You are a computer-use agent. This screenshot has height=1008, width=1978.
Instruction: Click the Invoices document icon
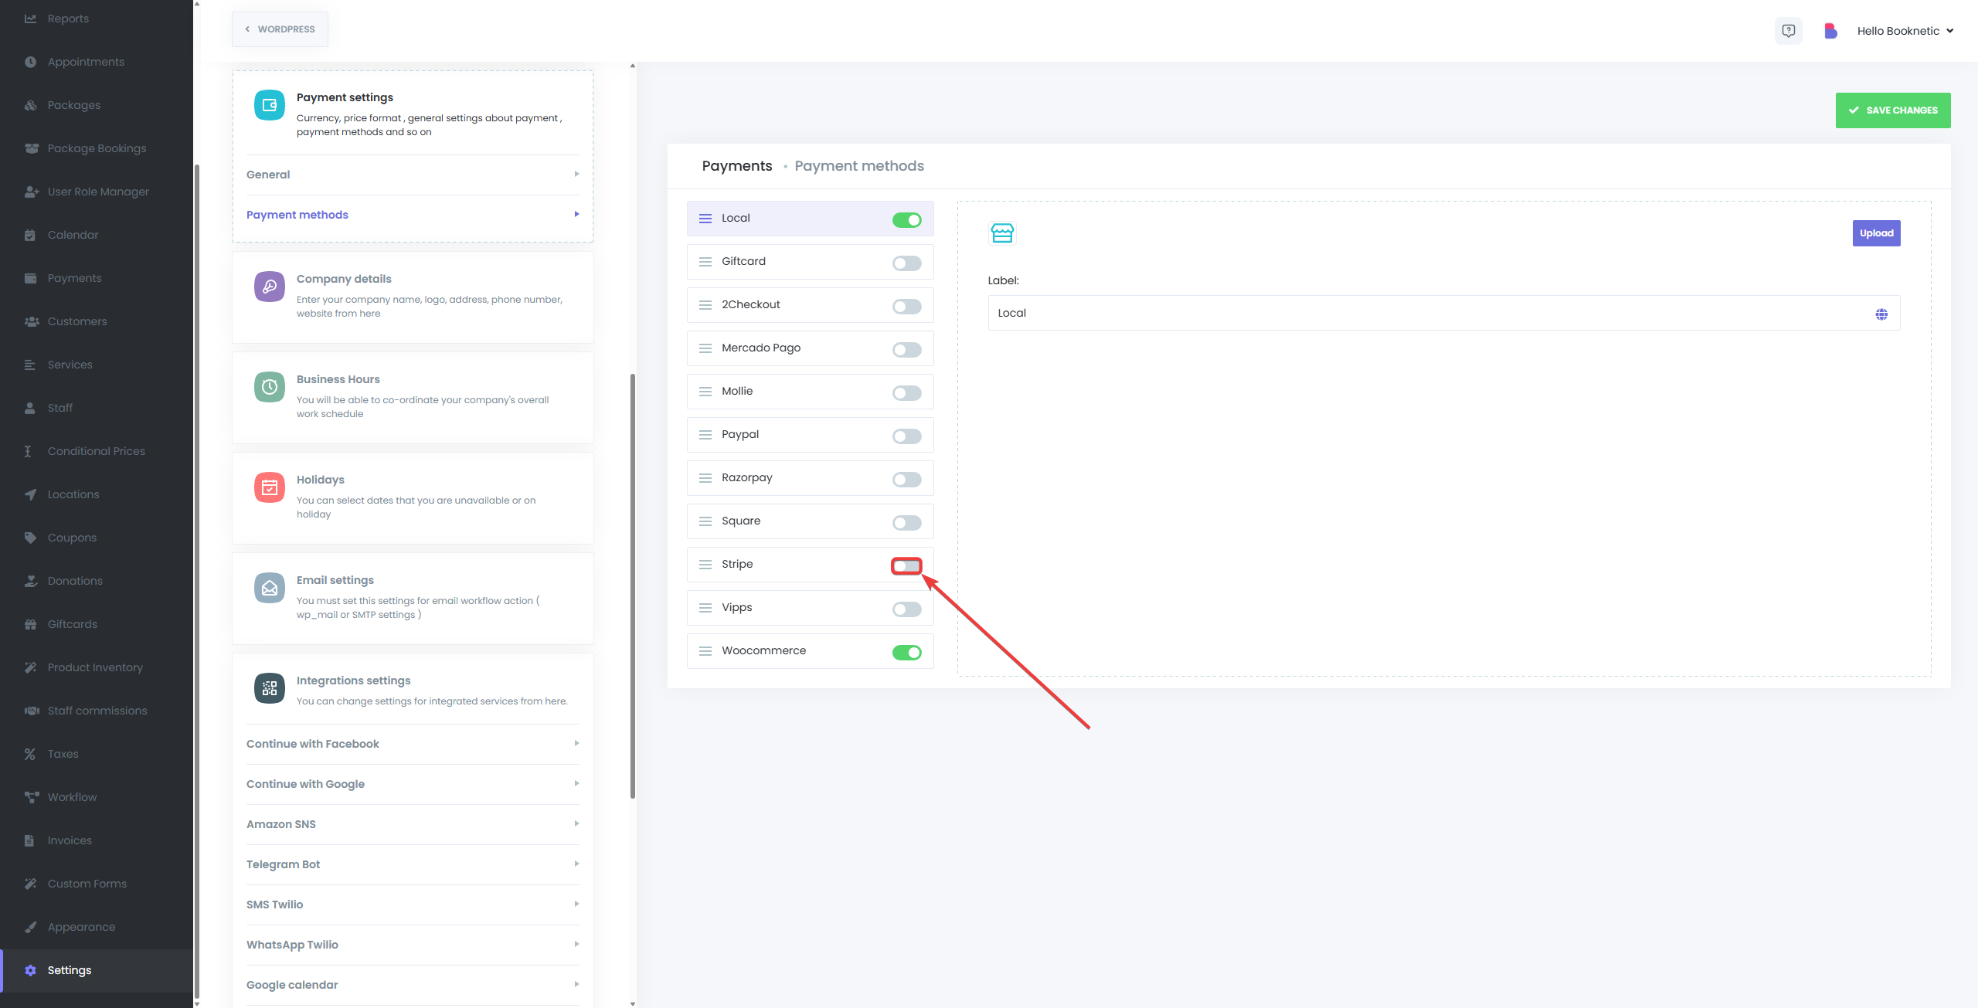[29, 840]
